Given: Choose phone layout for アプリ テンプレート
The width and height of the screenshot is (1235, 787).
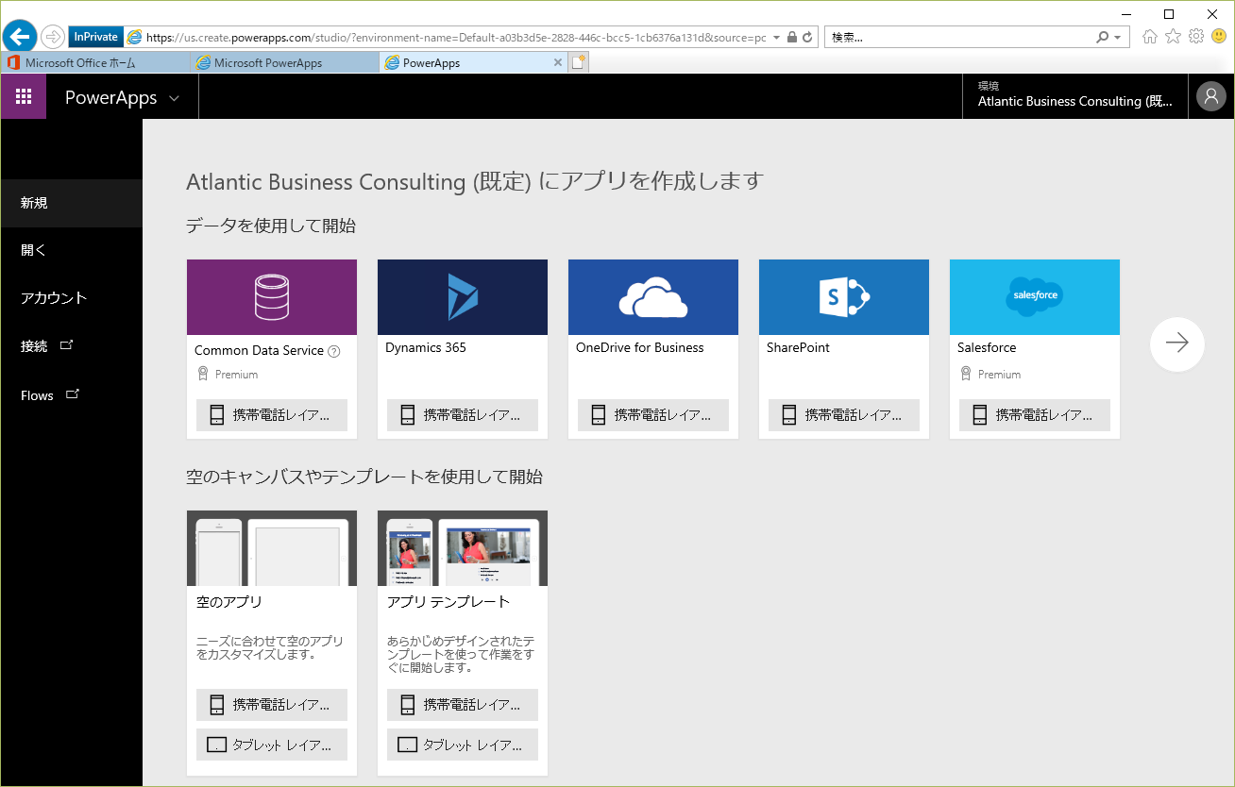Looking at the screenshot, I should click(x=463, y=705).
